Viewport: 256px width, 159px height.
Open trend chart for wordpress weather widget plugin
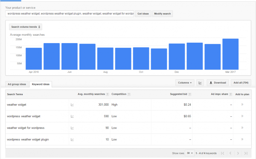72,139
